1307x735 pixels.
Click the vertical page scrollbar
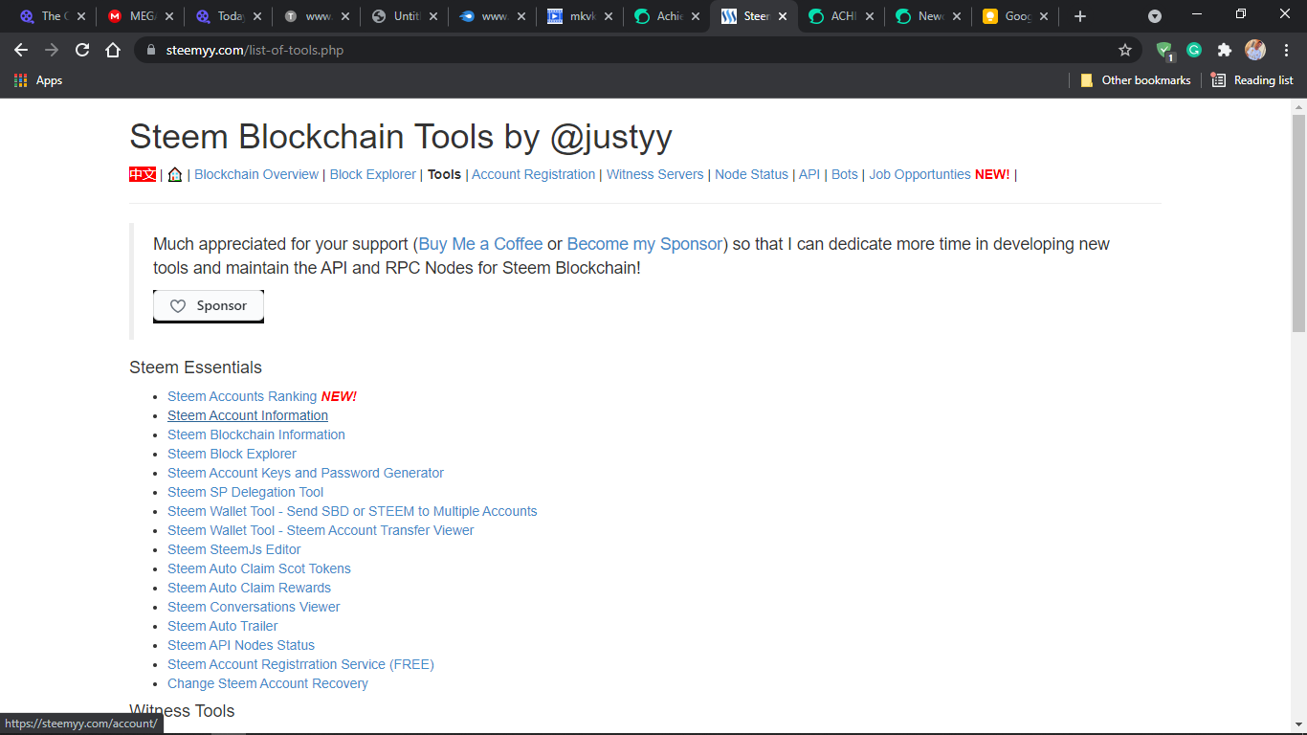[1298, 223]
